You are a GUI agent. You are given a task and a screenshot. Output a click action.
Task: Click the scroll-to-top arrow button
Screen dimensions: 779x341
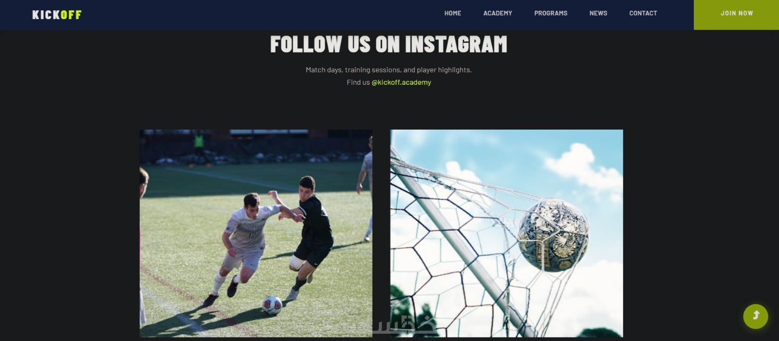pyautogui.click(x=756, y=316)
